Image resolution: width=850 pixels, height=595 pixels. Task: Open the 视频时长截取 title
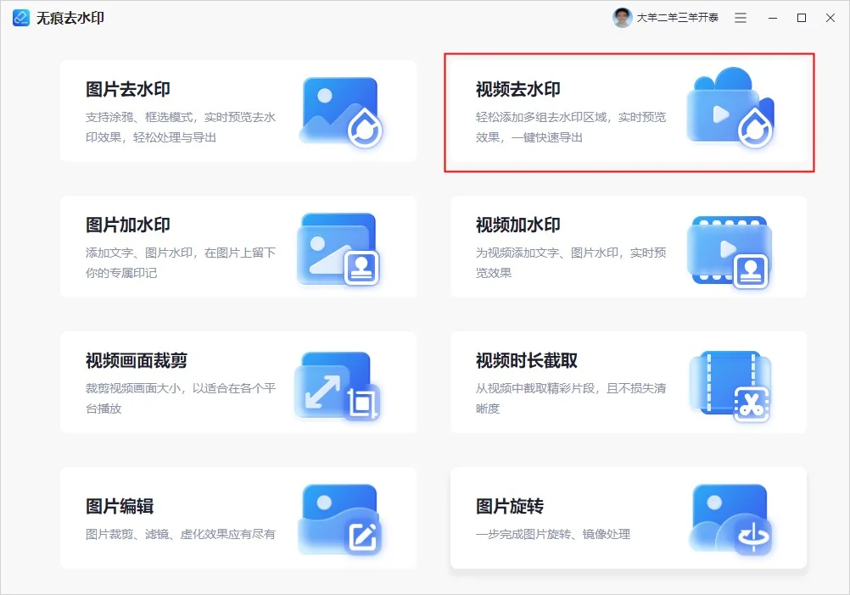527,360
